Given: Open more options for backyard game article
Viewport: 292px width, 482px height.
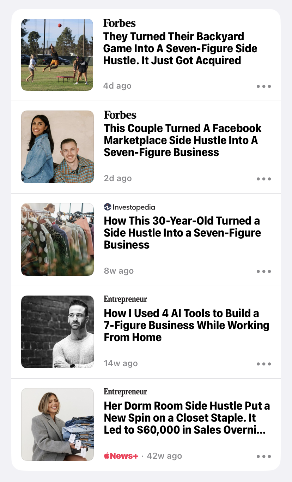Looking at the screenshot, I should pyautogui.click(x=264, y=86).
